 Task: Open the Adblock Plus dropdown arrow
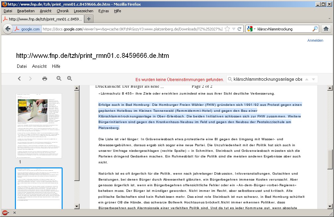coord(9,213)
